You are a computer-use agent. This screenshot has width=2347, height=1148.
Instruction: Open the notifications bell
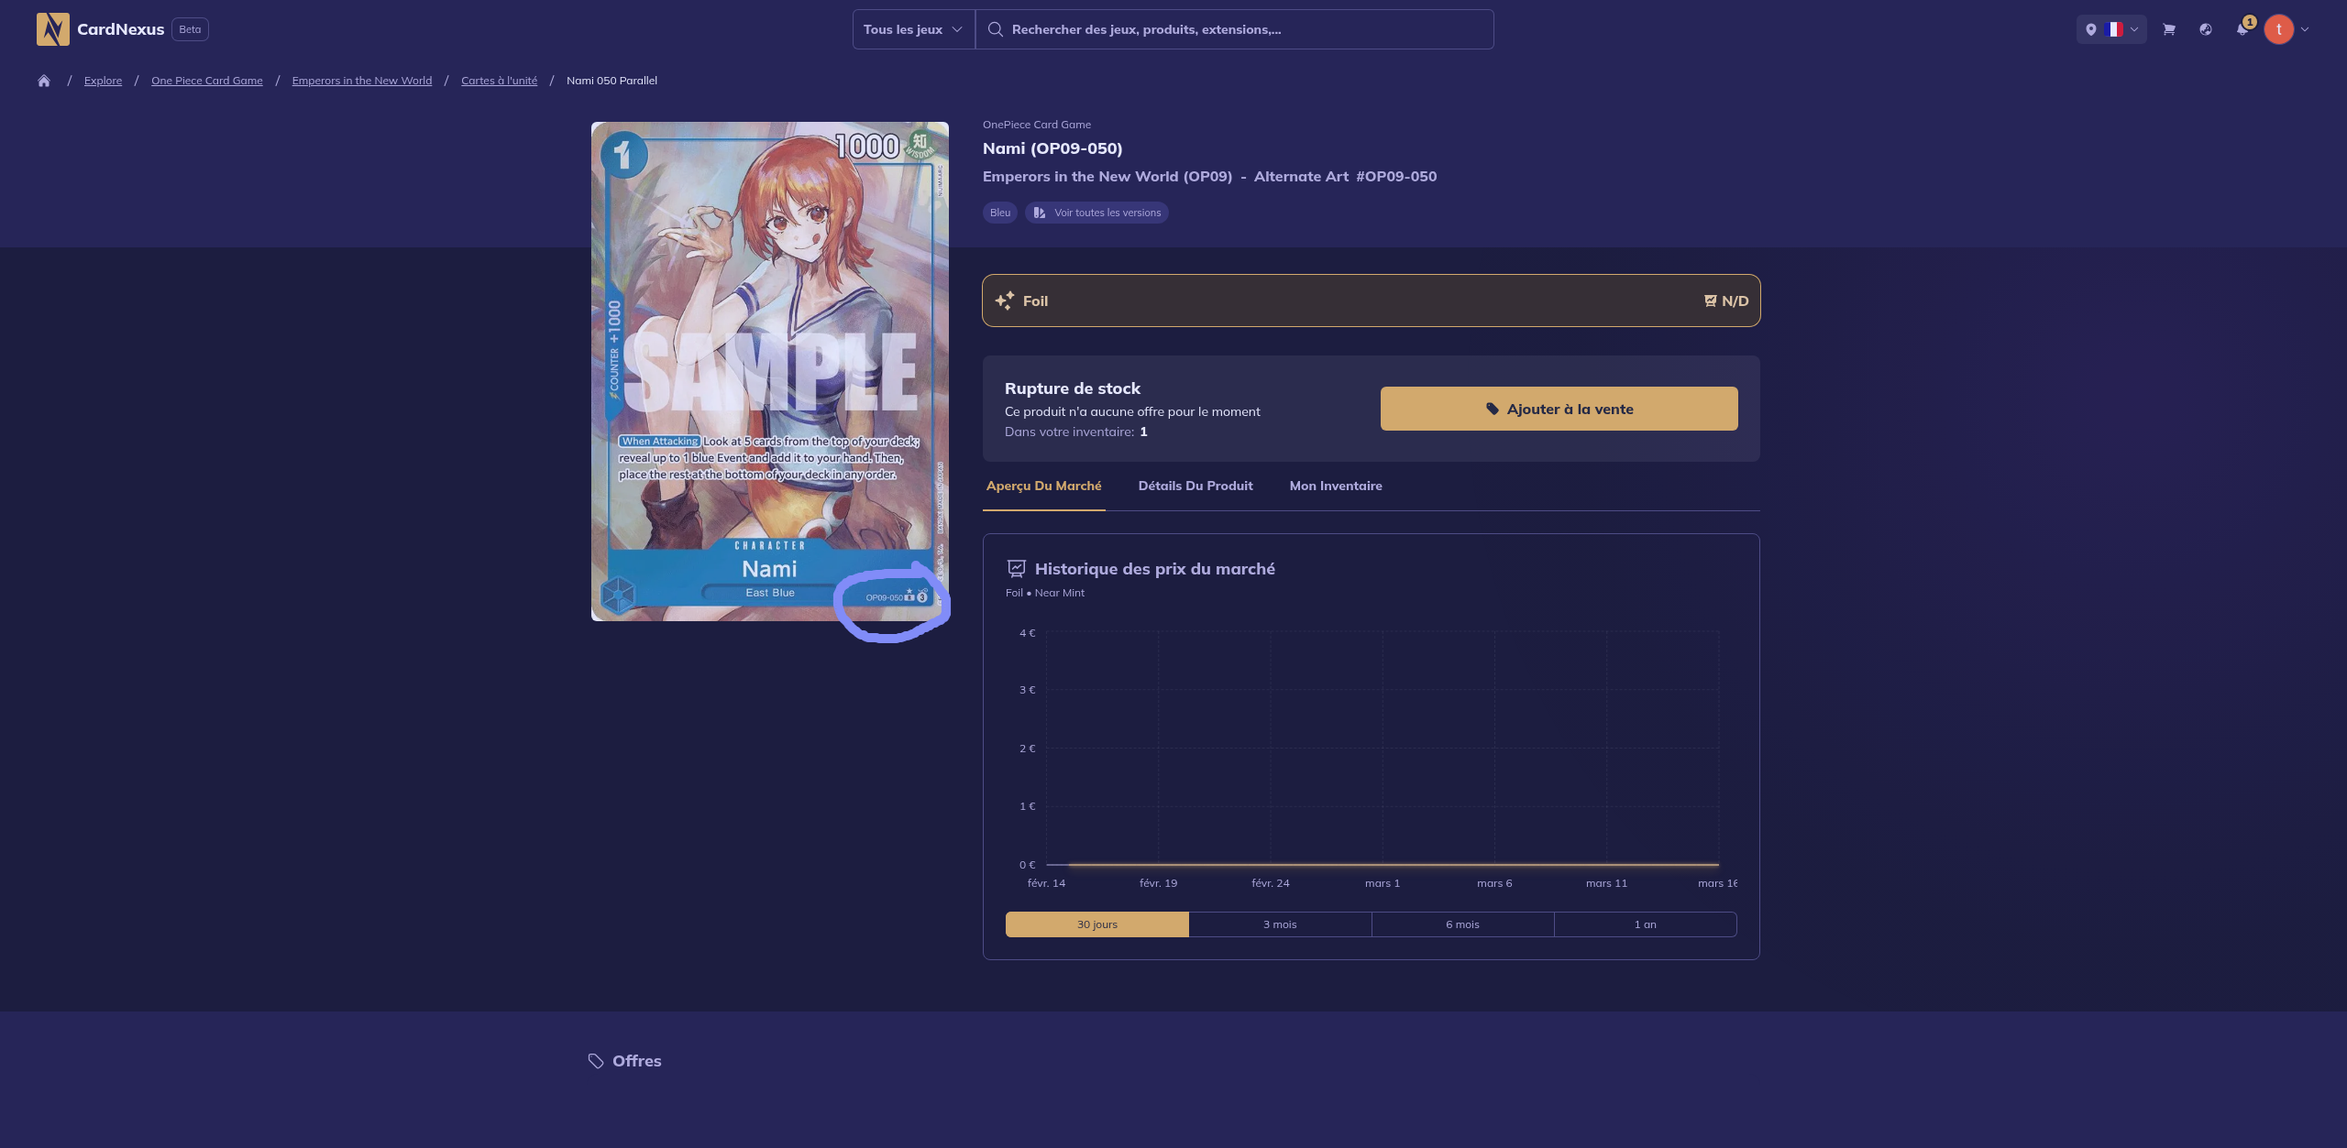click(2242, 29)
